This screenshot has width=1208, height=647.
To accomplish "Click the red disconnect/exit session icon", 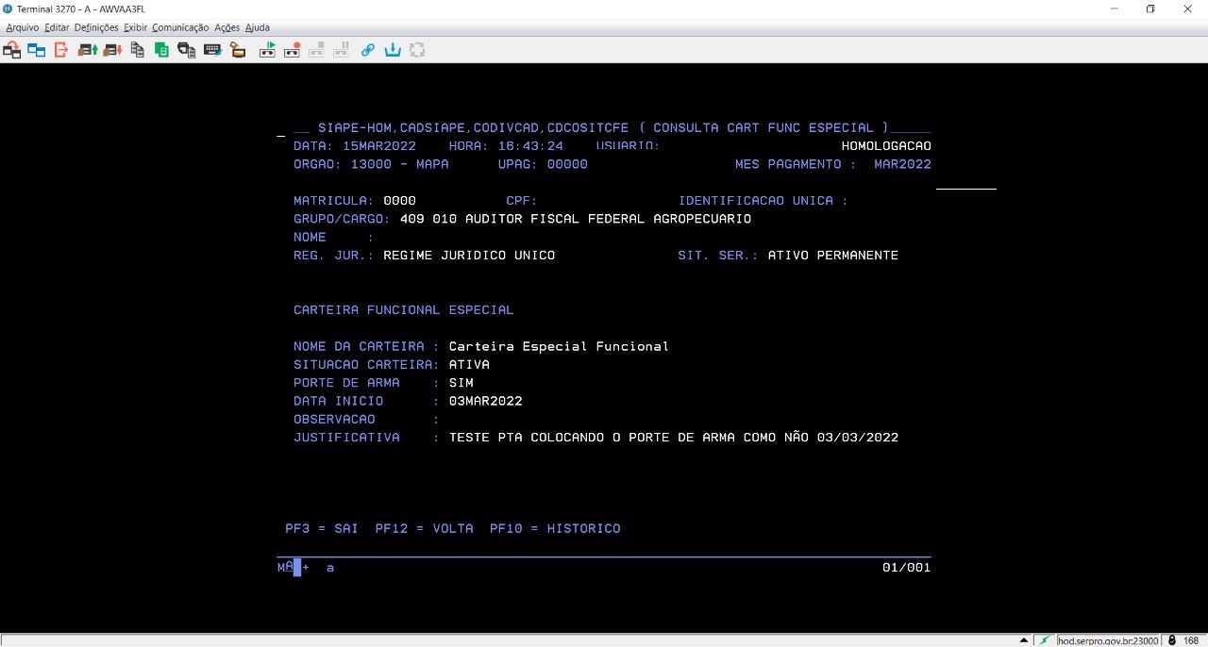I will click(x=61, y=50).
